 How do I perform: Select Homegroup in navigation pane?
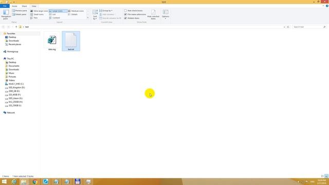click(x=12, y=51)
